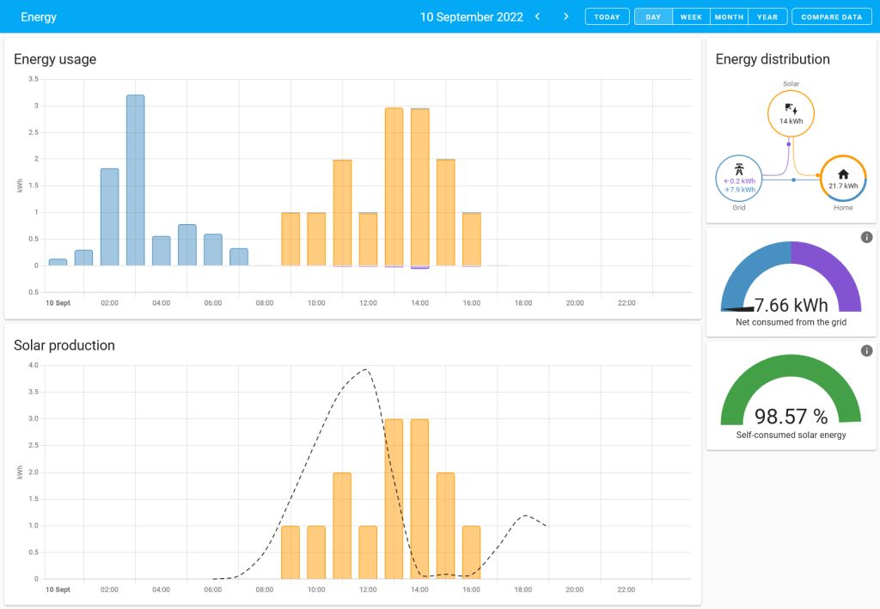Click the green self-consumption gauge arc
This screenshot has width=880, height=609.
[x=791, y=364]
